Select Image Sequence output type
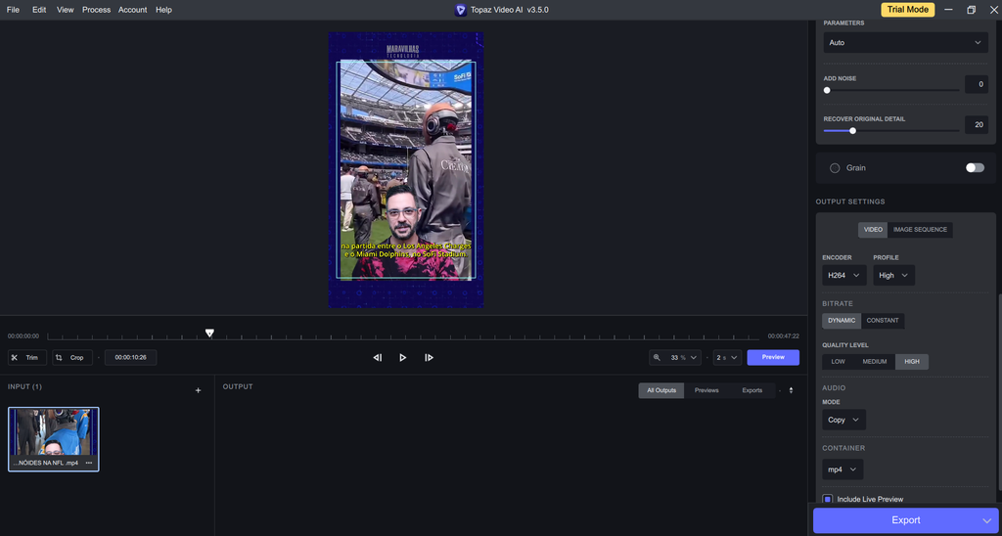1002x536 pixels. pyautogui.click(x=920, y=230)
